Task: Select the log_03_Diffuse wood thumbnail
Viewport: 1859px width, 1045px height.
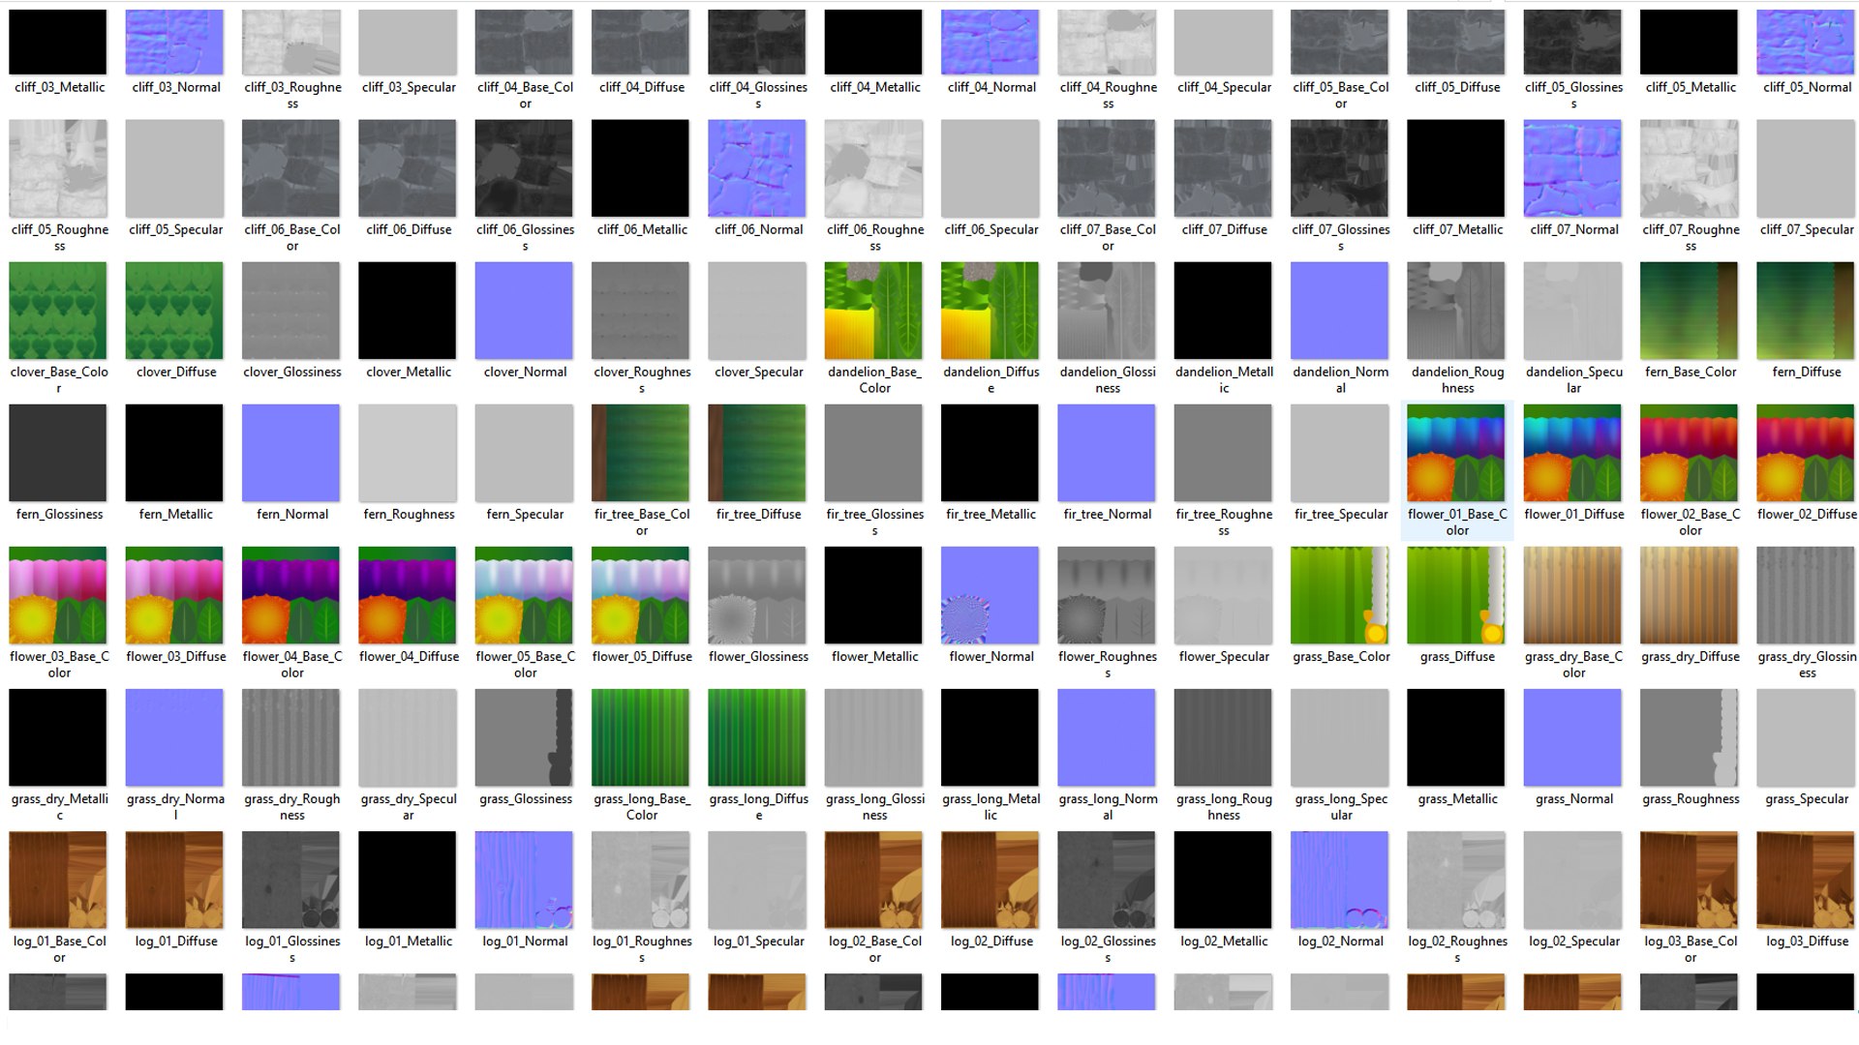Action: [1806, 880]
